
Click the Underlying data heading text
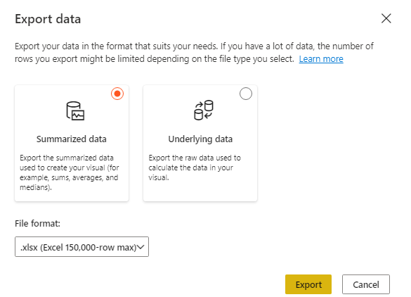point(200,139)
